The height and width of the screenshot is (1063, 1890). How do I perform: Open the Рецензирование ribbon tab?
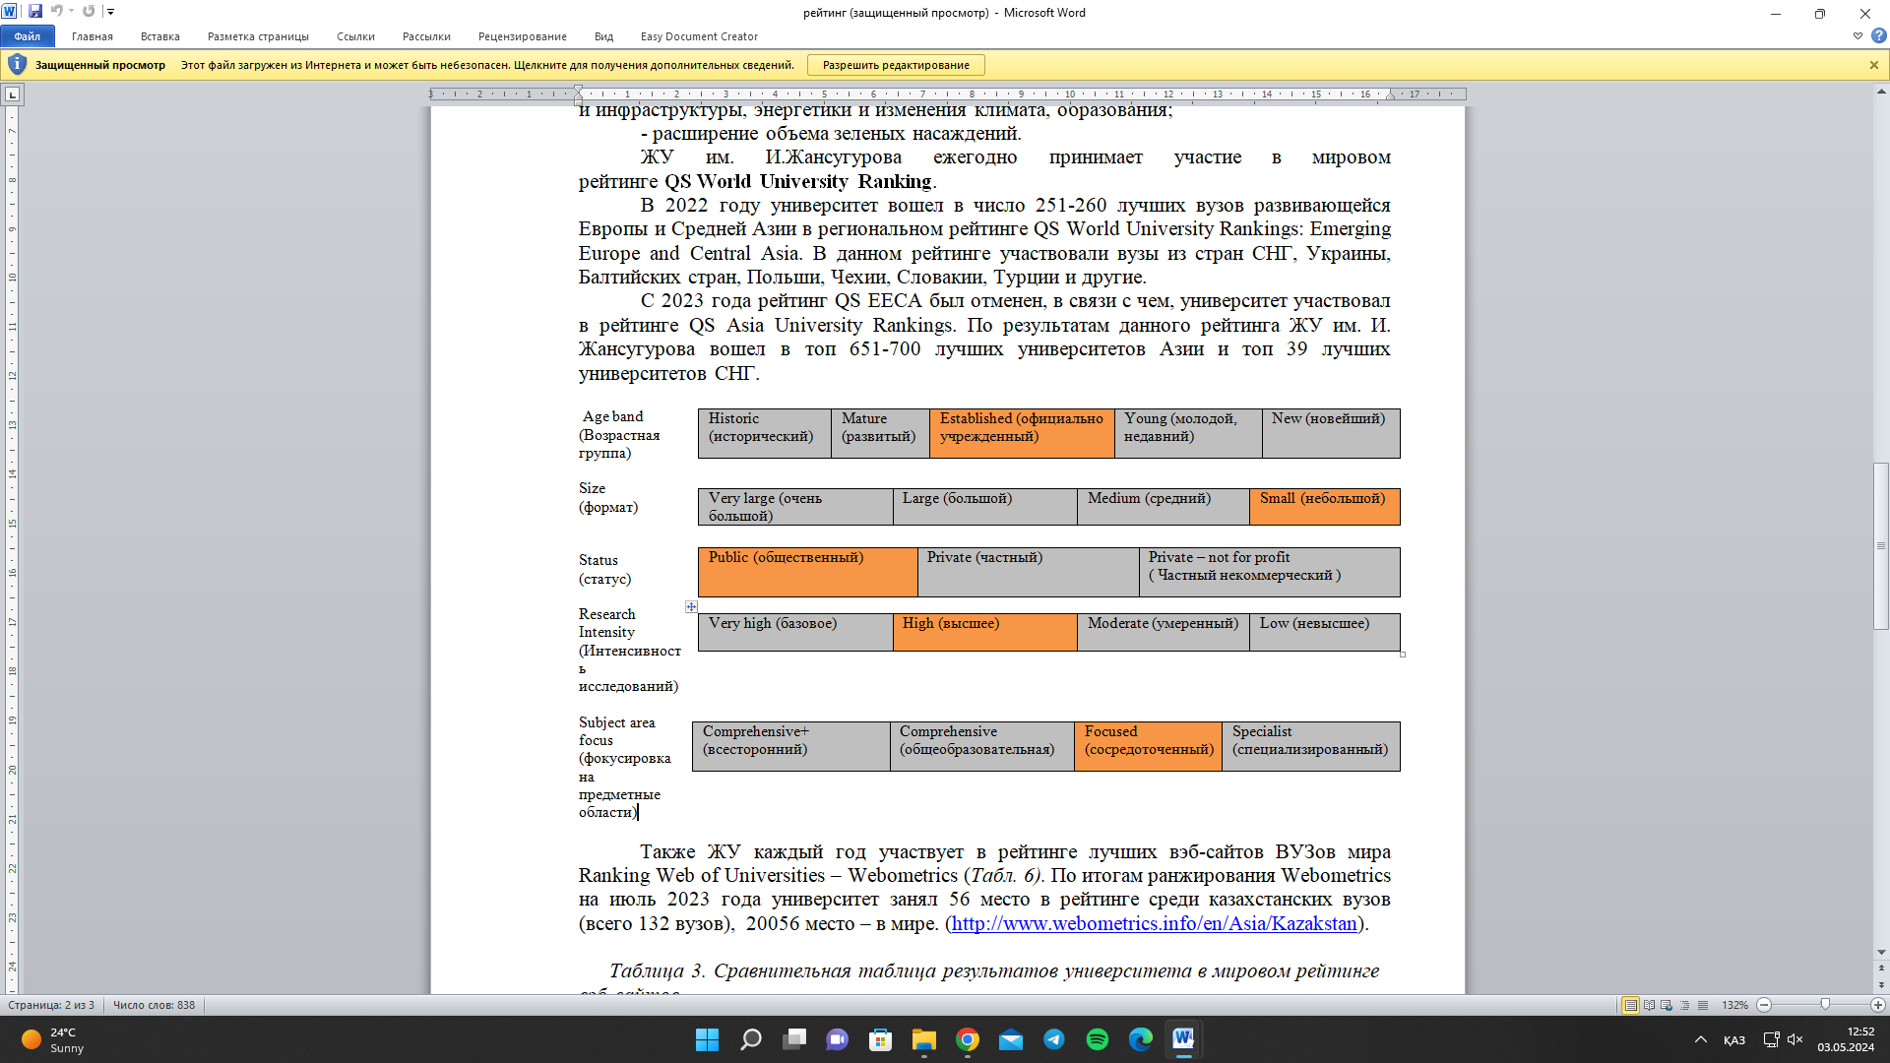(522, 36)
